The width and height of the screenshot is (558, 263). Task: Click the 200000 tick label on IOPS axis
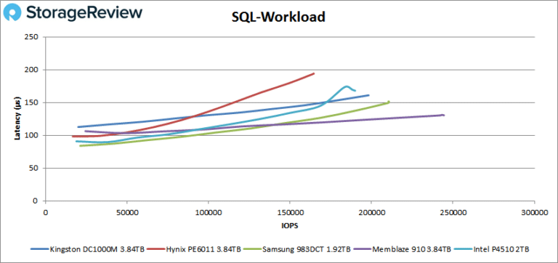tap(371, 213)
